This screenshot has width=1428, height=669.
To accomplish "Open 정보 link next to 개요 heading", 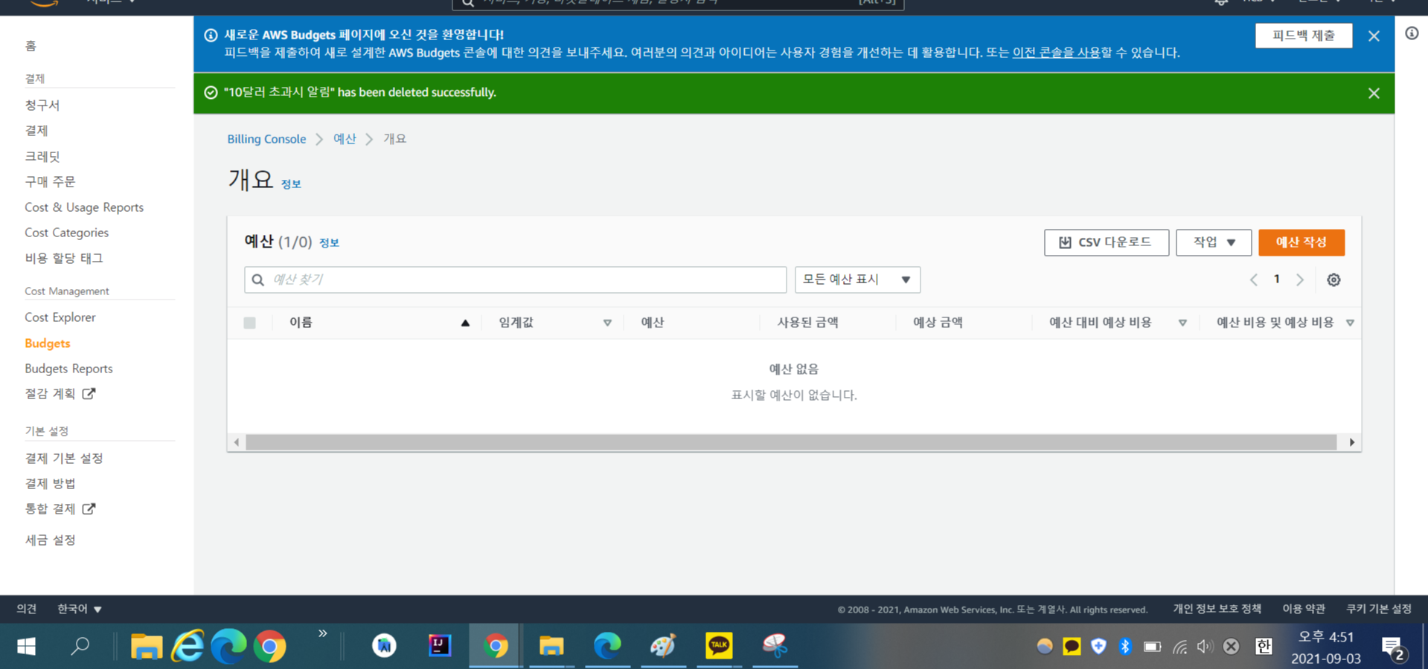I will point(291,184).
